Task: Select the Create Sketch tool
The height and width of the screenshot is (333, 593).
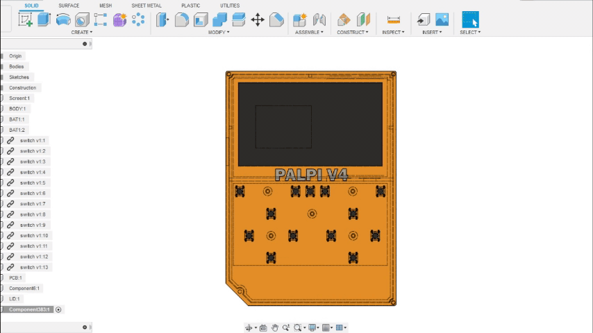Action: click(x=26, y=20)
